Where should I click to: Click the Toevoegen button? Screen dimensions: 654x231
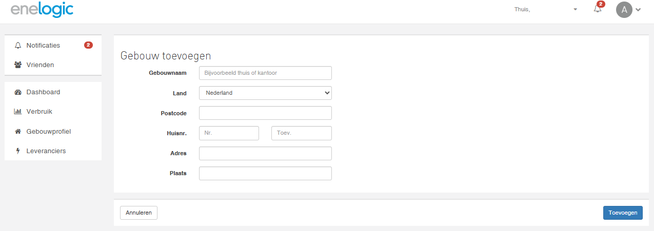tap(623, 213)
